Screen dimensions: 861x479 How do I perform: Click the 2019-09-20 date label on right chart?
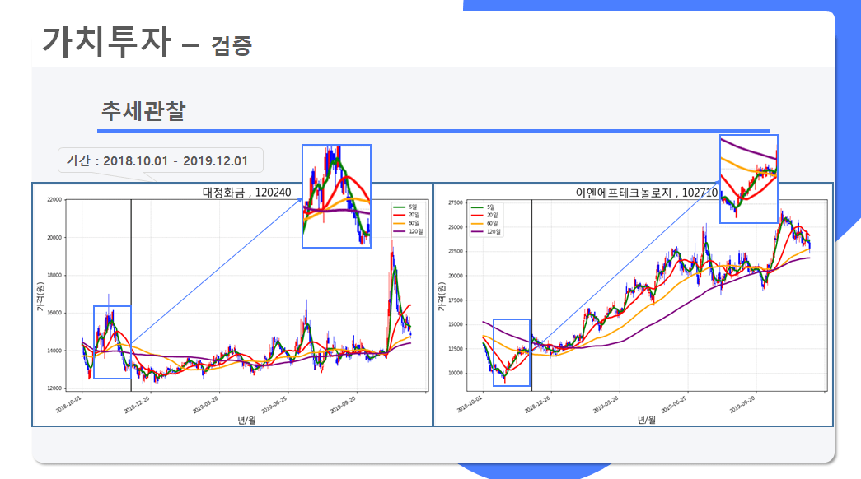(742, 405)
